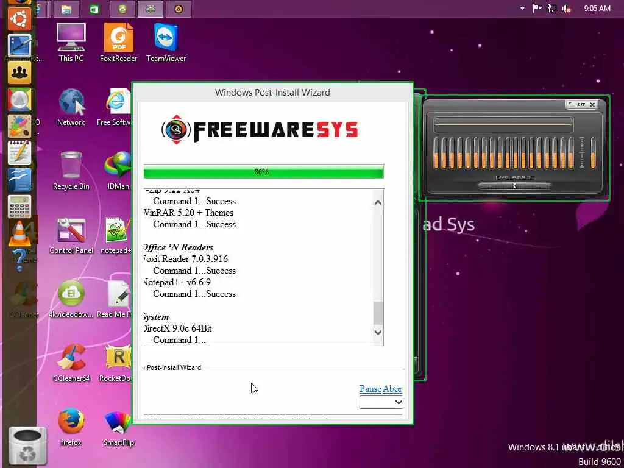The image size is (624, 468).
Task: Open the equalizer corner menu arrow
Action: coord(570,105)
